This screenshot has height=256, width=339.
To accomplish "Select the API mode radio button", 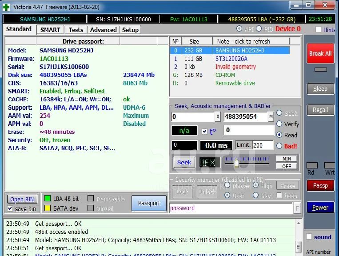I will click(x=239, y=28).
